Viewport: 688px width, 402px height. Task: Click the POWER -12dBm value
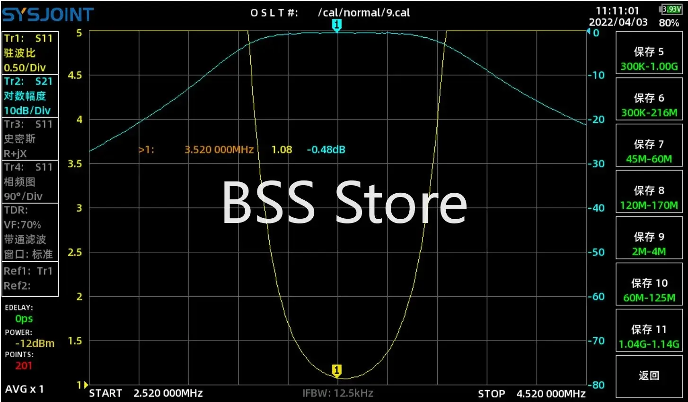tap(35, 343)
